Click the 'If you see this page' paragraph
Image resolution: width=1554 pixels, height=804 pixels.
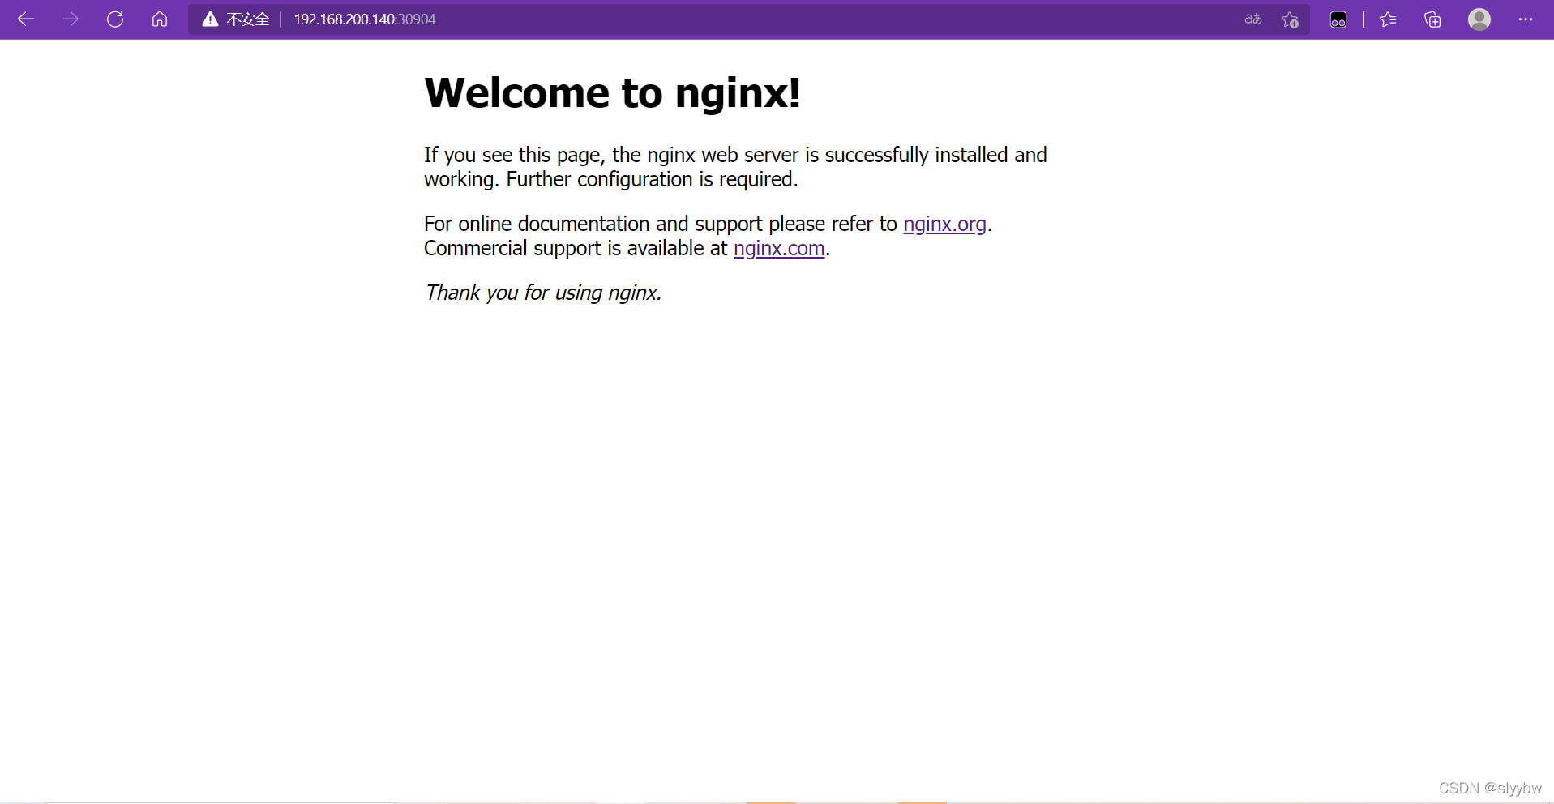(735, 167)
